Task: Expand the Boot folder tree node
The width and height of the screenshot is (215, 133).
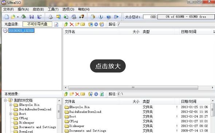Action: 11,114
